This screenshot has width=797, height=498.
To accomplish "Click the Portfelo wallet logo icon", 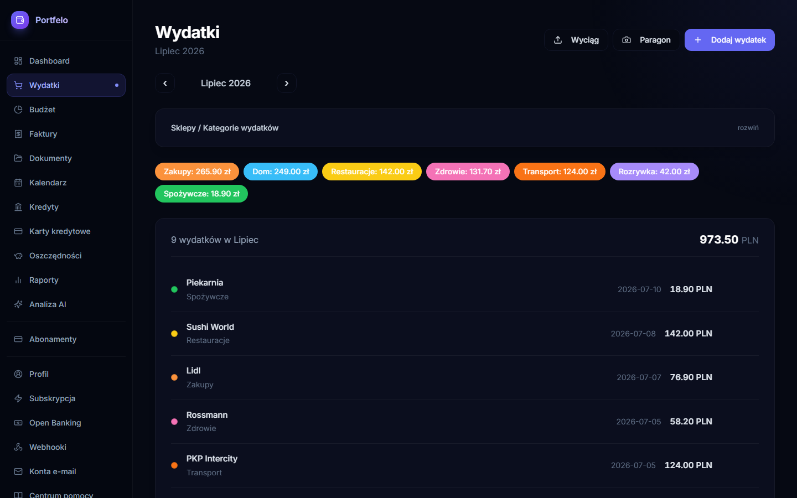I will tap(20, 20).
